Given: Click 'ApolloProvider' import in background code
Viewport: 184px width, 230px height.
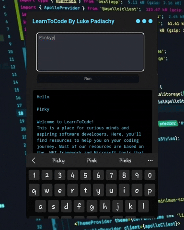Looking at the screenshot, I should (62, 8).
